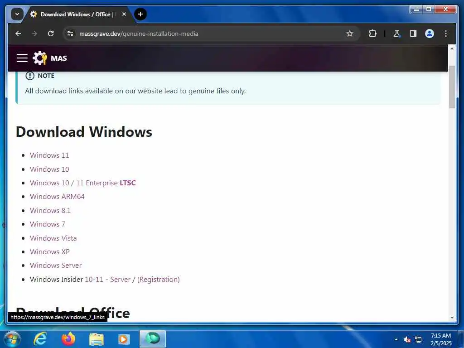Click the MAS gear and key logo
This screenshot has height=348, width=464.
[40, 58]
